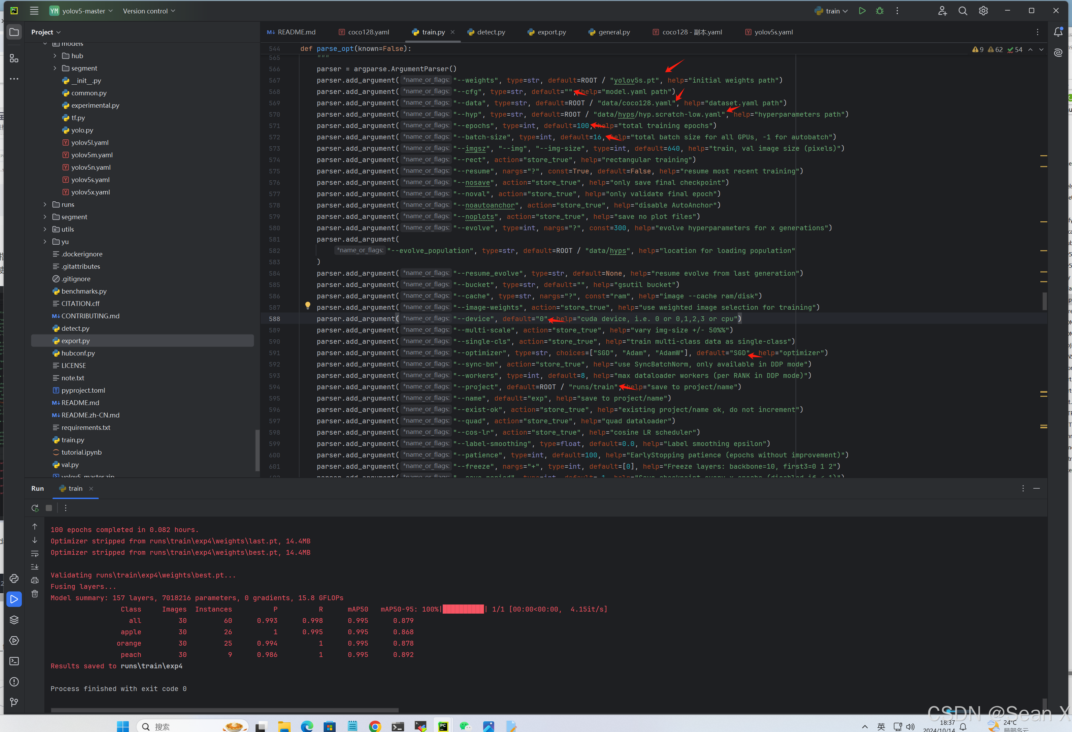This screenshot has width=1072, height=732.
Task: Jump to next highlighted problem
Action: click(1041, 49)
